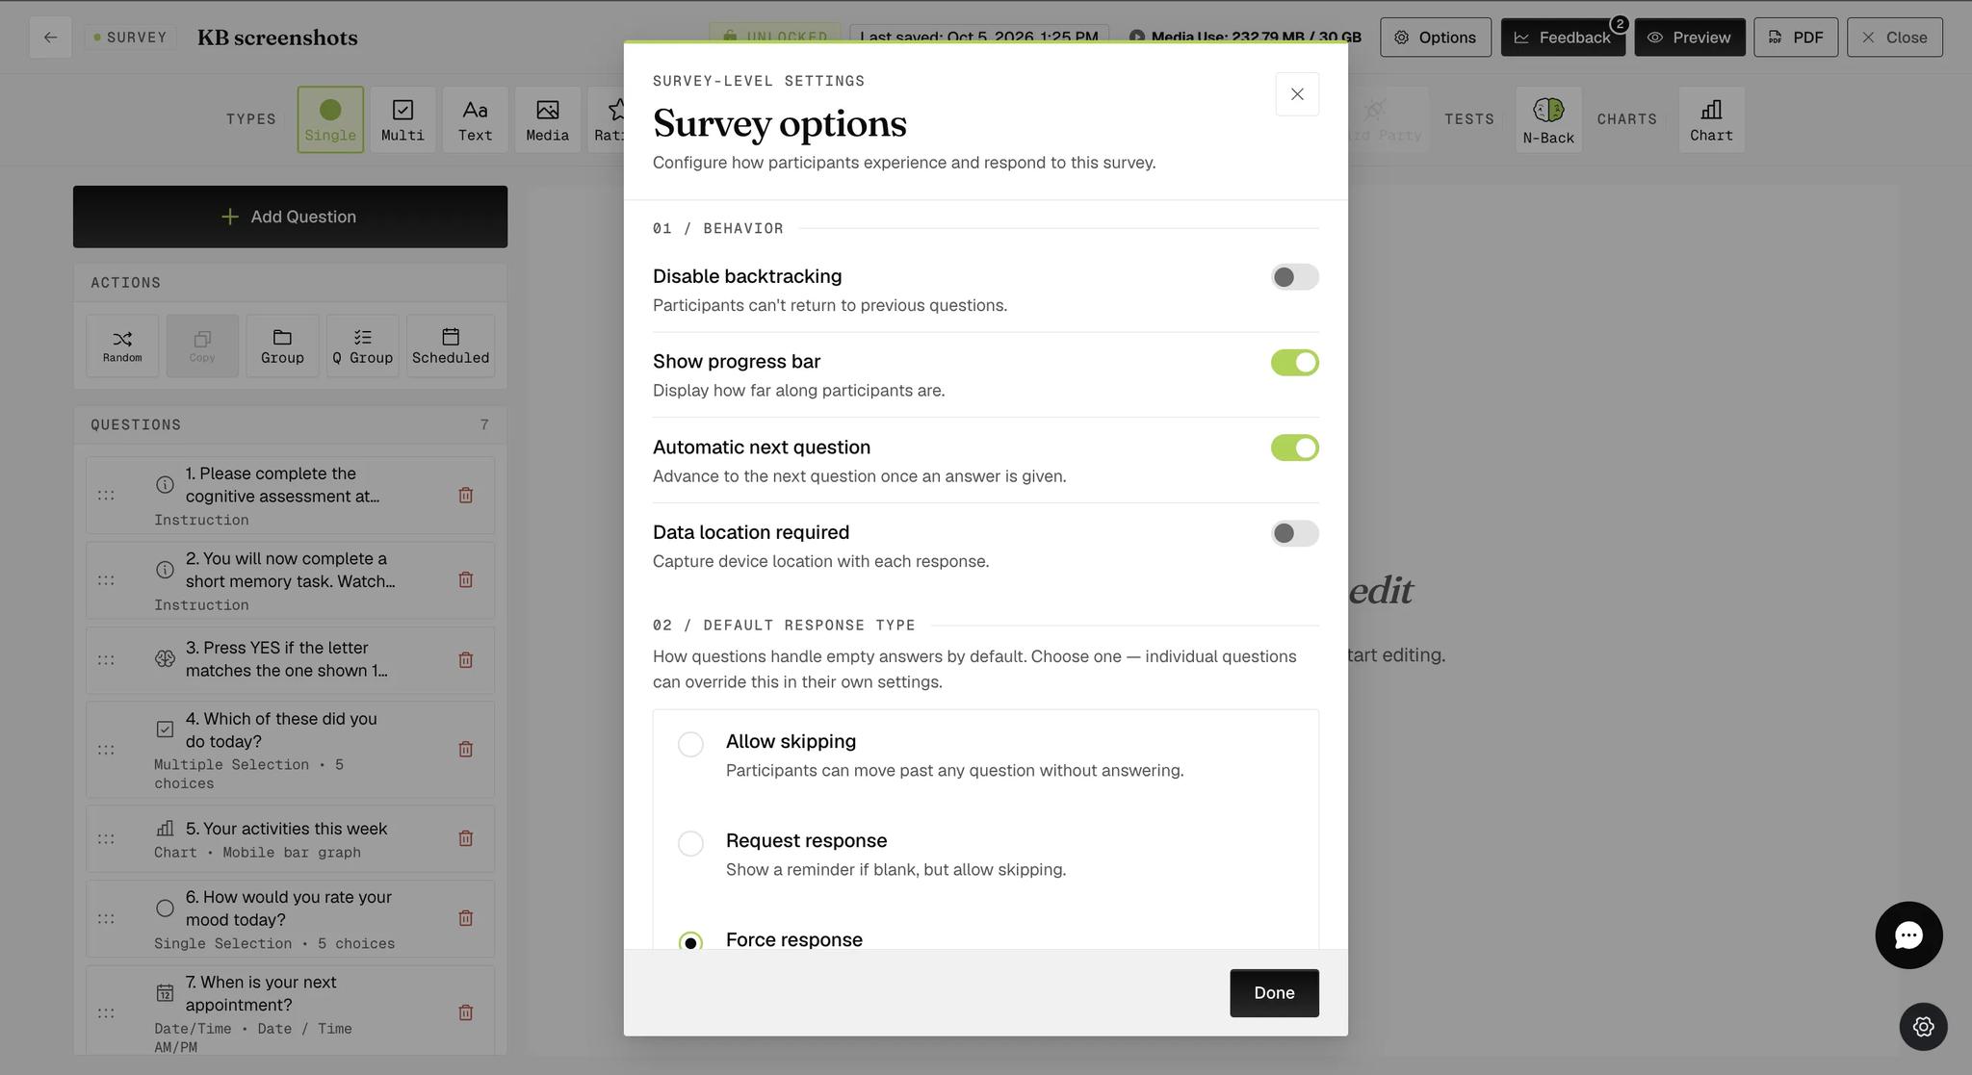Click the top bar Close button
Screen dimensions: 1972x1075
1894,38
